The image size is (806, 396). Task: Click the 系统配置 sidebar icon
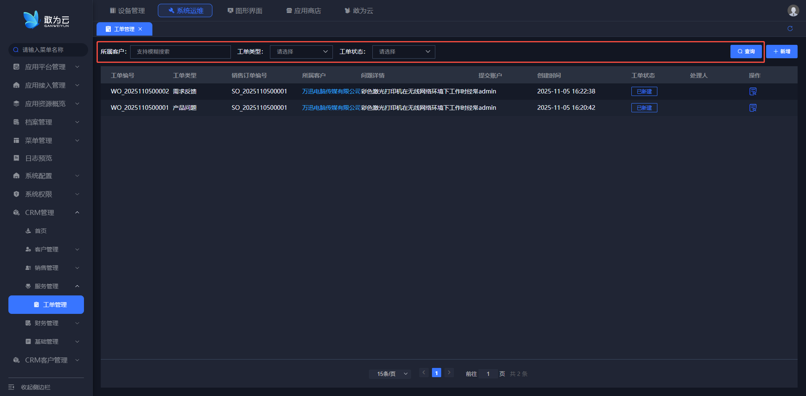[16, 176]
